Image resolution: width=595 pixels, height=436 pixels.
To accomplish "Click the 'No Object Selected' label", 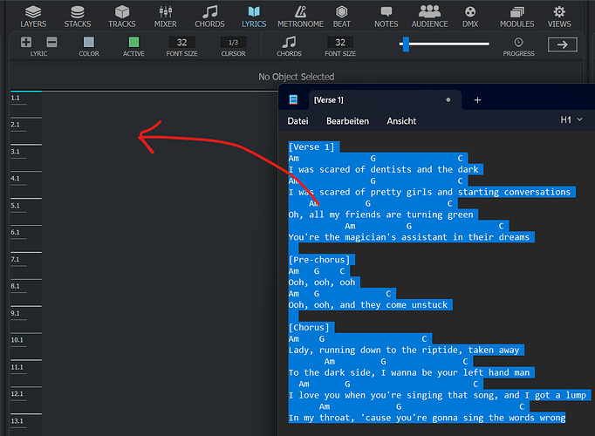I will (x=297, y=77).
